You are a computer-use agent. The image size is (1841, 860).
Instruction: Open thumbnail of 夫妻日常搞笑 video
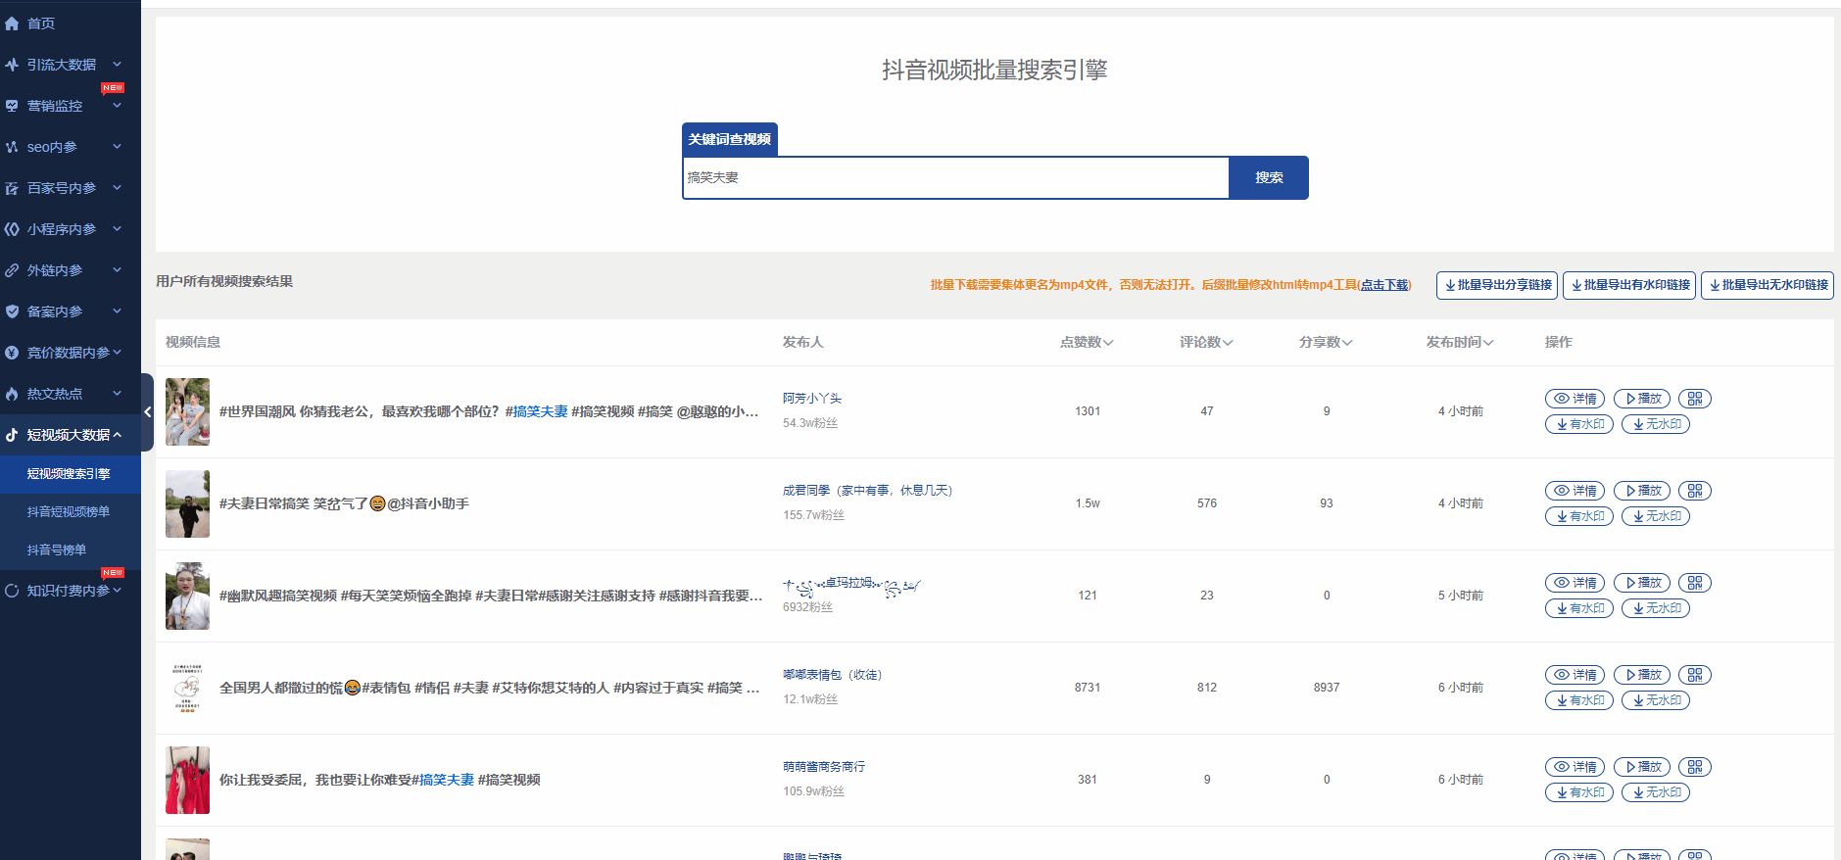[187, 503]
